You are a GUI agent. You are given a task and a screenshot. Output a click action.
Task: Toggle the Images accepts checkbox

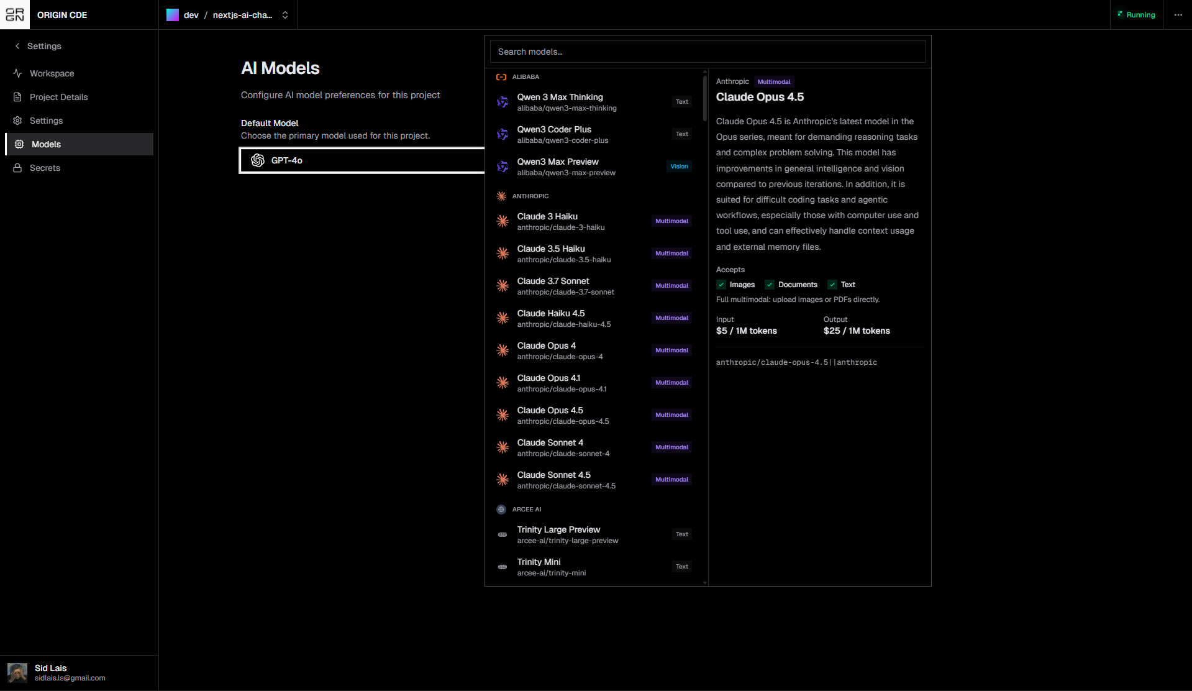click(x=721, y=285)
